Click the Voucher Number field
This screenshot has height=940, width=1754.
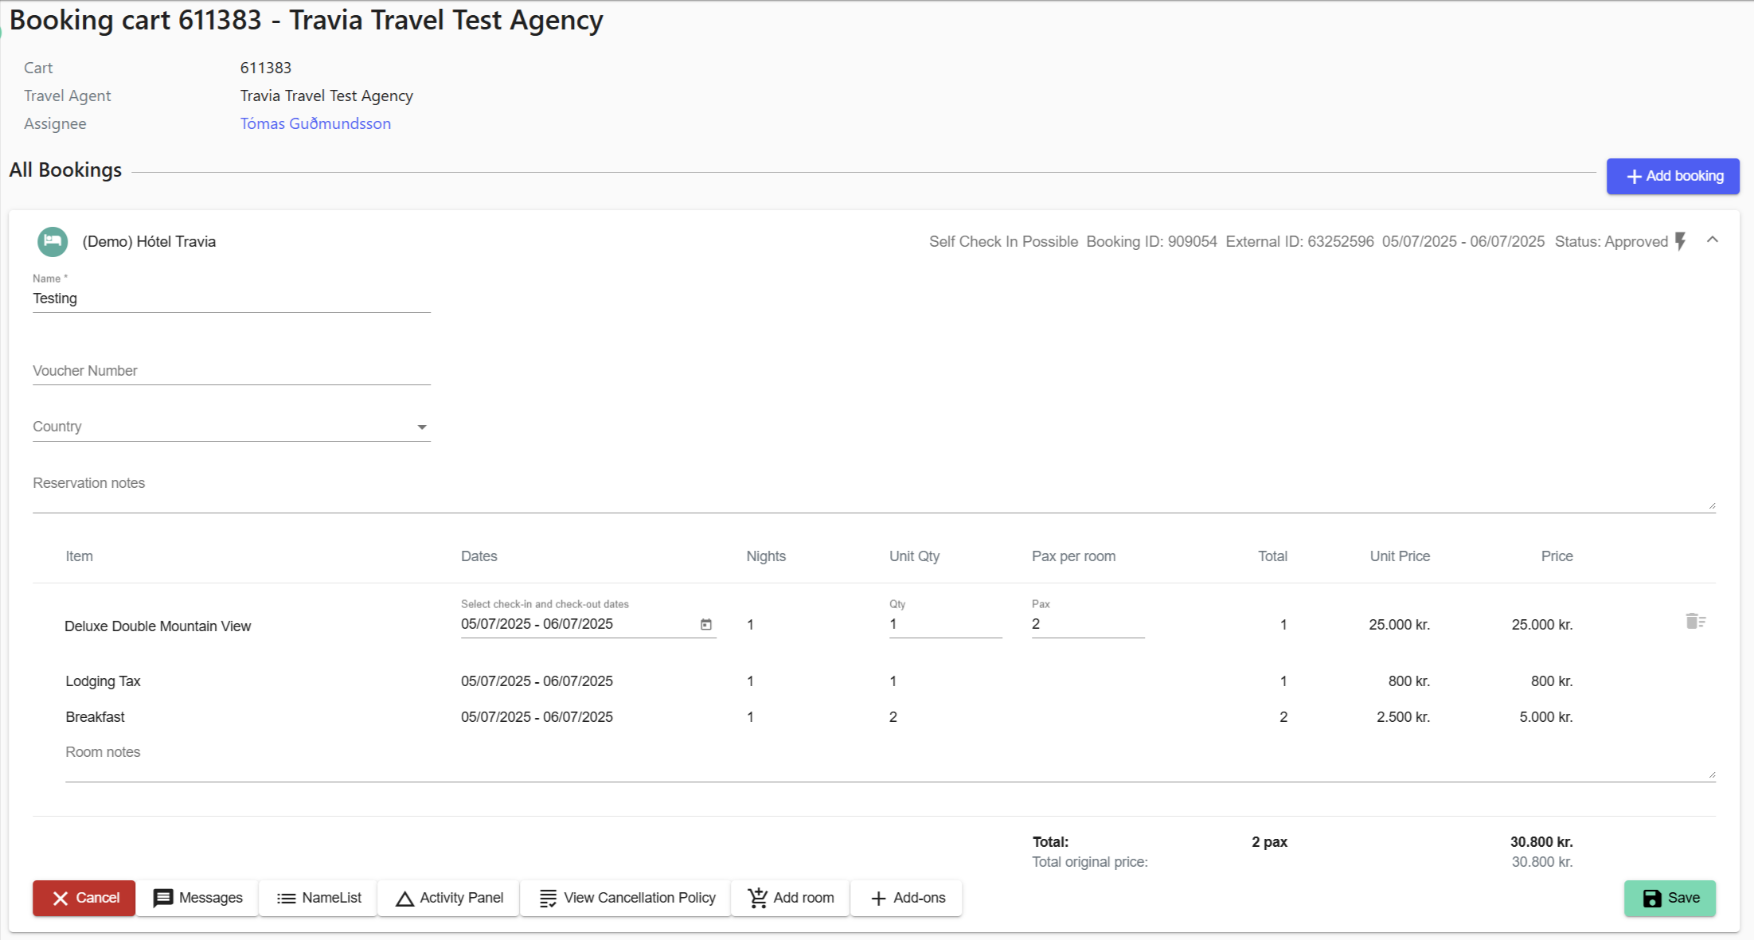231,371
